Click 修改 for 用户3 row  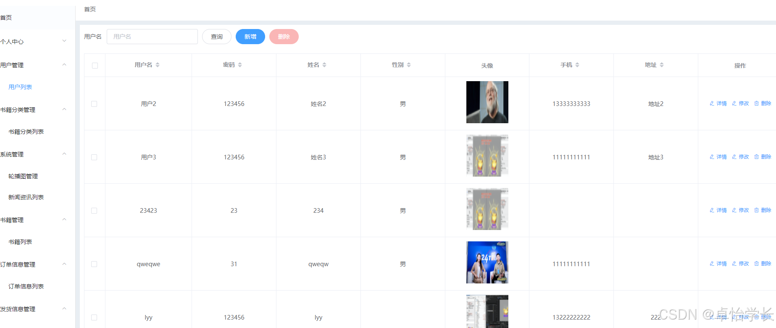[740, 157]
